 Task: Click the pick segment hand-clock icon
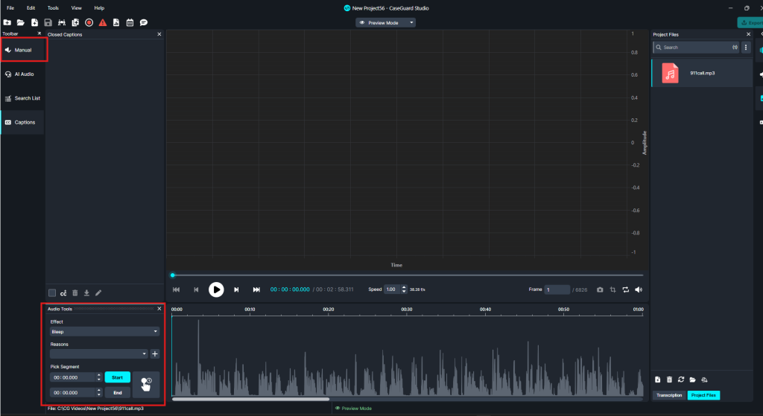pyautogui.click(x=146, y=383)
